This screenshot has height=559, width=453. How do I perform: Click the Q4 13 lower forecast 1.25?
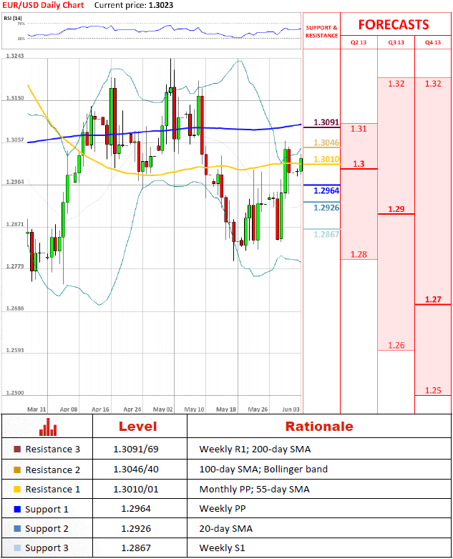tap(433, 390)
